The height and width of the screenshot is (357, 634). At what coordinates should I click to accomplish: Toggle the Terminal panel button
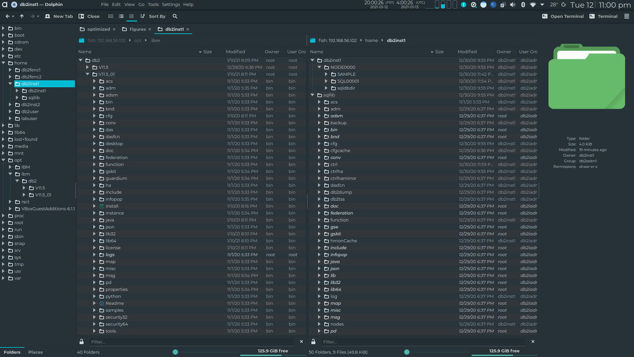(x=603, y=16)
